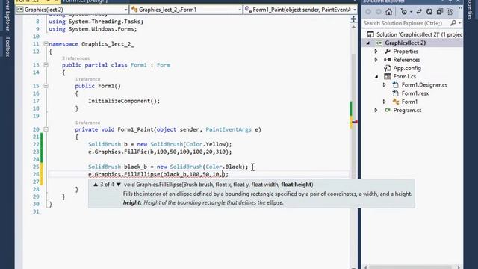Expand the Form1 class node
Image resolution: width=478 pixels, height=269 pixels.
tap(384, 102)
